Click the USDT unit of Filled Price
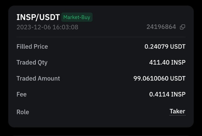Image resolution: width=202 pixels, height=136 pixels. [x=178, y=47]
